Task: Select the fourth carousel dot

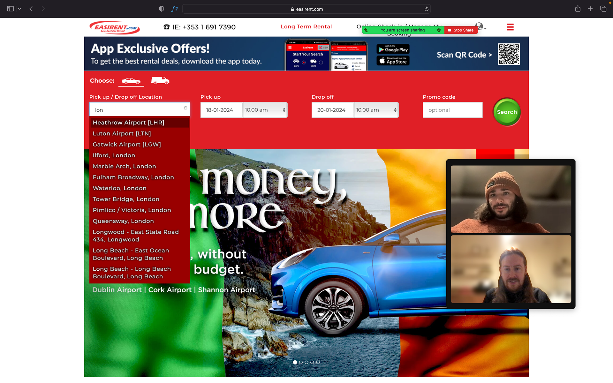Action: pos(312,362)
